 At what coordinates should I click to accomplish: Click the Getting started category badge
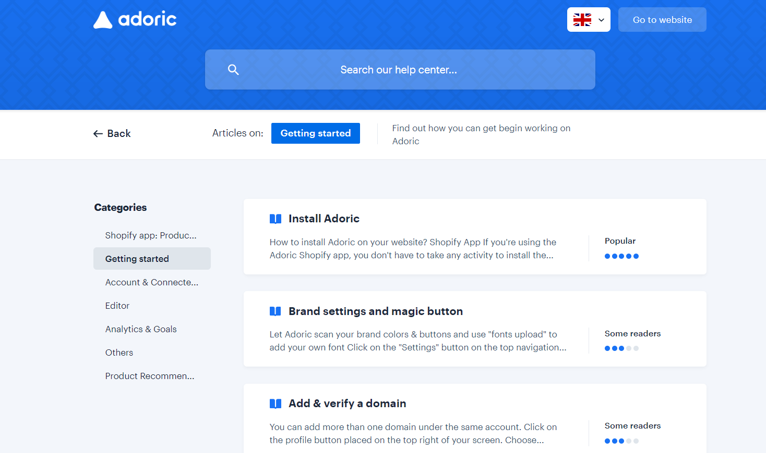316,133
